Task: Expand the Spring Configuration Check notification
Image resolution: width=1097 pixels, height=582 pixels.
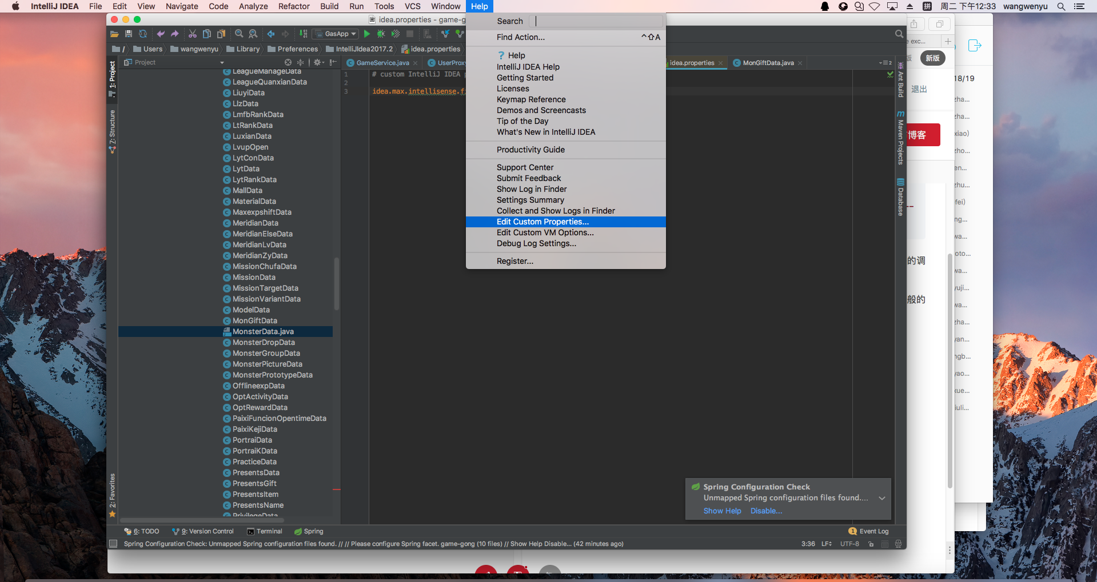Action: click(x=881, y=497)
